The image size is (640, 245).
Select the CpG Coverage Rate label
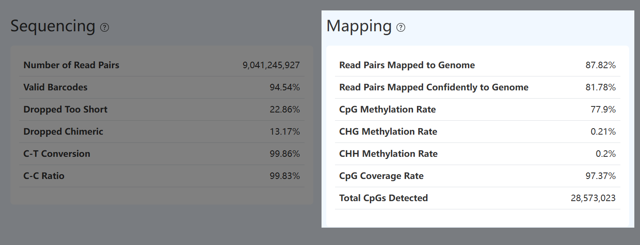[x=381, y=176]
